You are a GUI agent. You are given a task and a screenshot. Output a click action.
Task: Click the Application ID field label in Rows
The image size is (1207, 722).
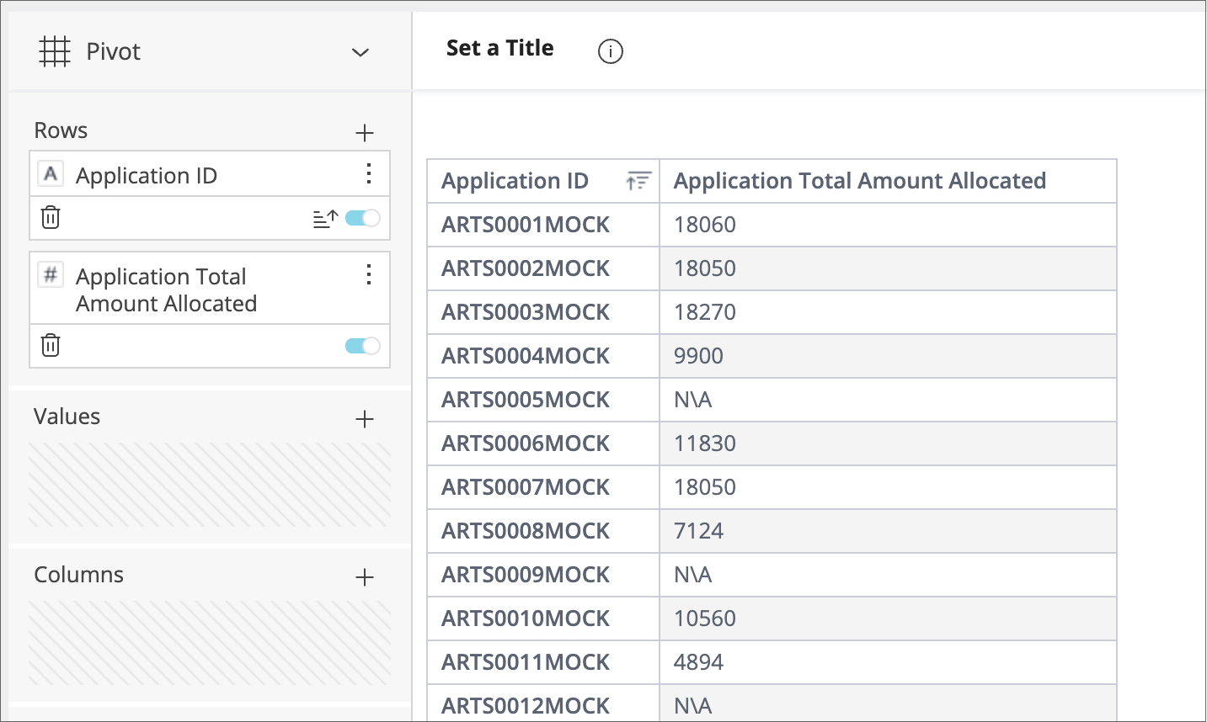147,175
